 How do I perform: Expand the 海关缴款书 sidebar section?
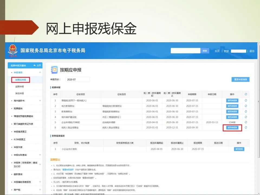coord(40,100)
